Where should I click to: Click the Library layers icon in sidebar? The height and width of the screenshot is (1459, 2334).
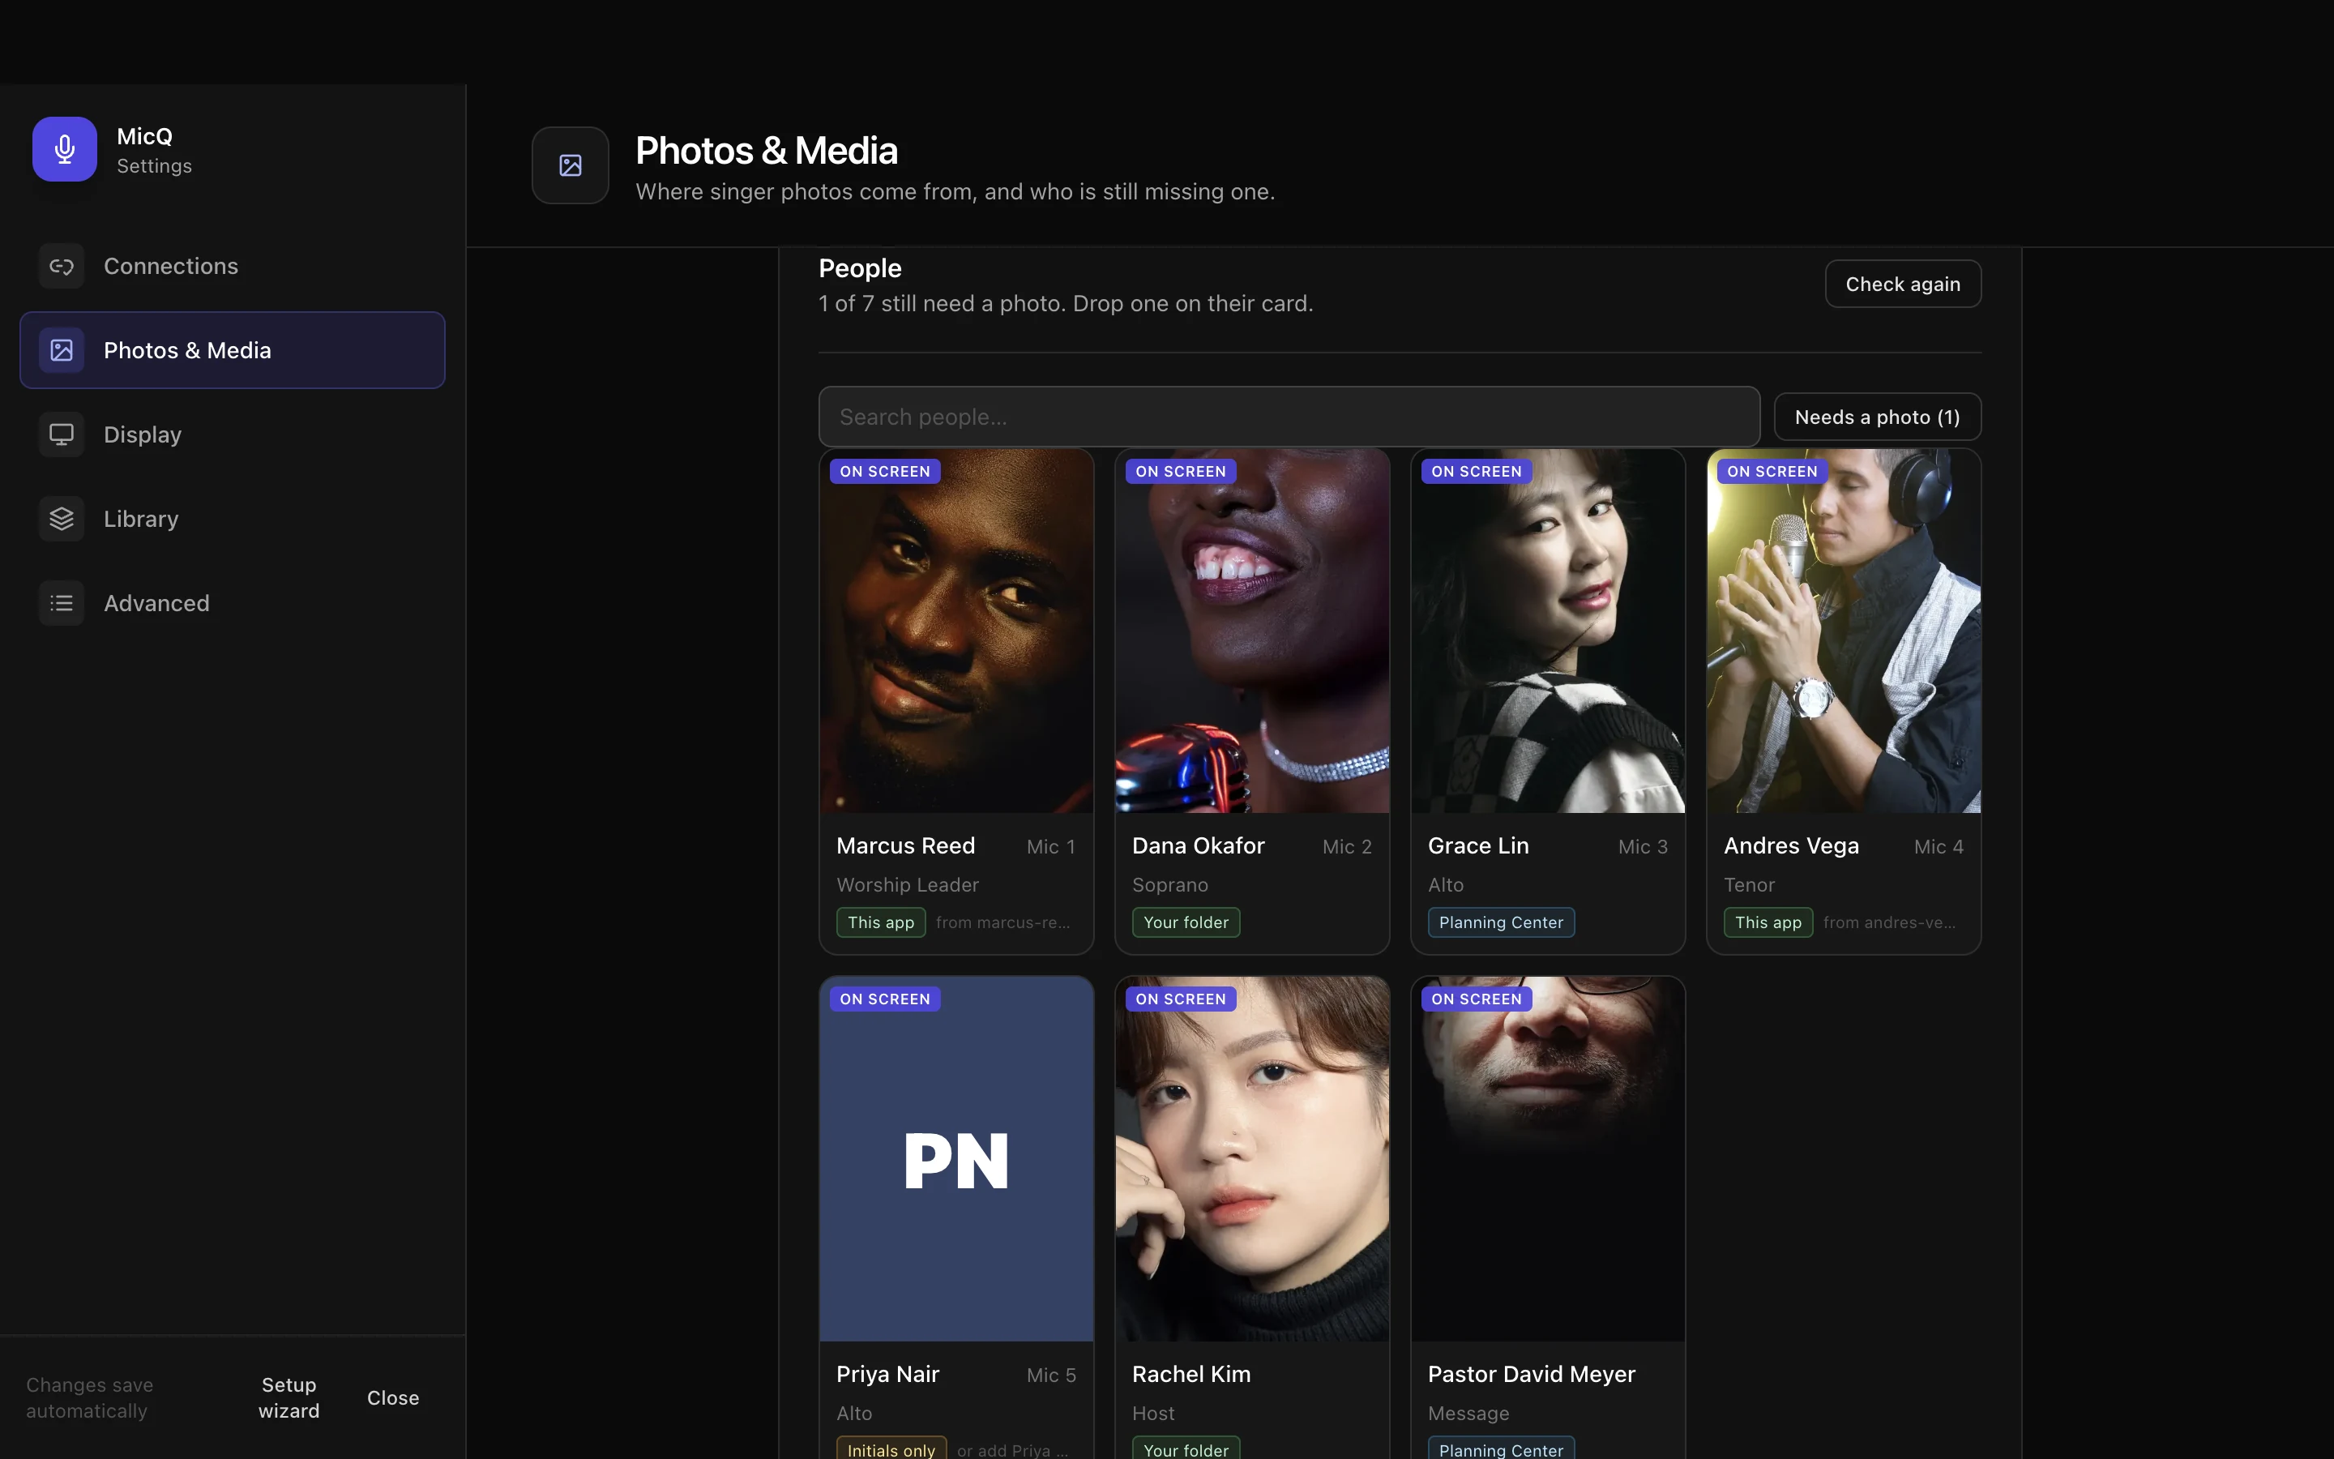click(x=62, y=519)
